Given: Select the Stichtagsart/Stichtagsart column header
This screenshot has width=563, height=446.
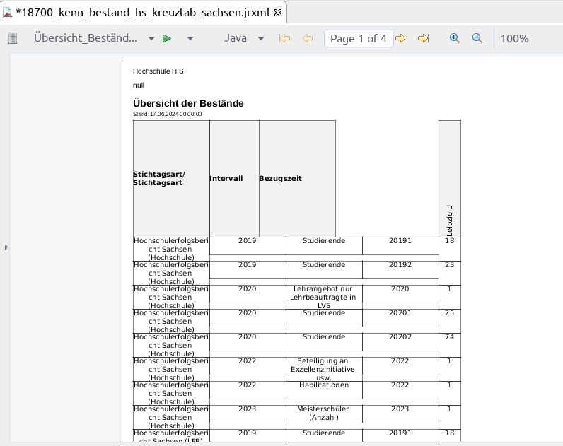Looking at the screenshot, I should coord(171,178).
